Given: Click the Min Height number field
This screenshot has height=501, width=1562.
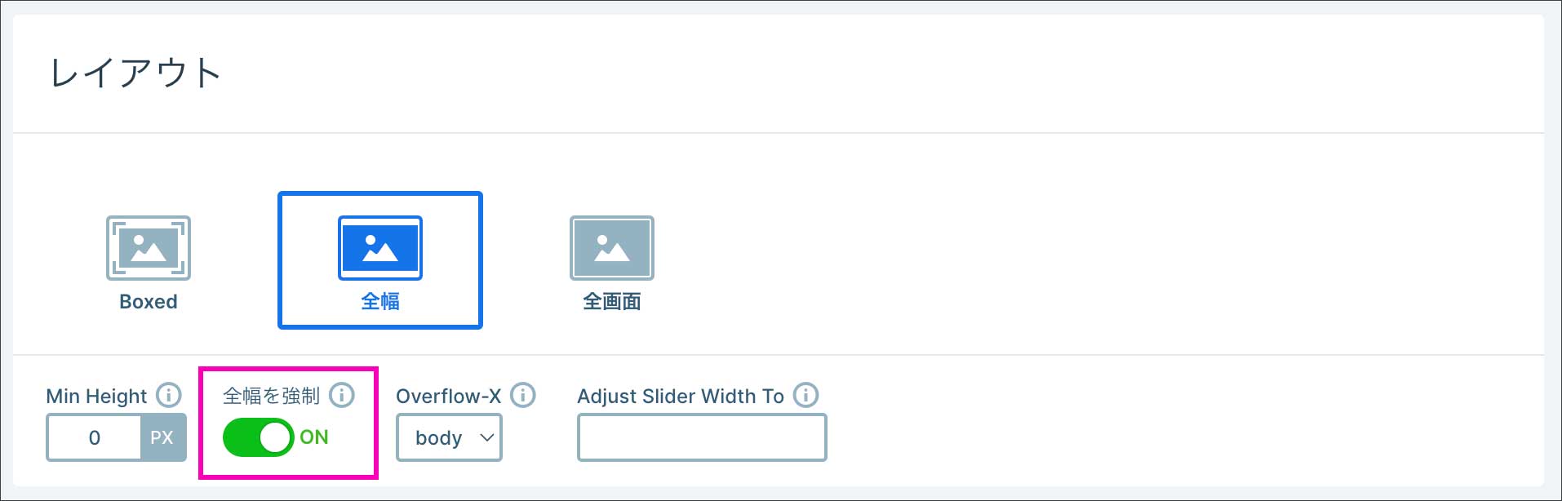Looking at the screenshot, I should (95, 438).
